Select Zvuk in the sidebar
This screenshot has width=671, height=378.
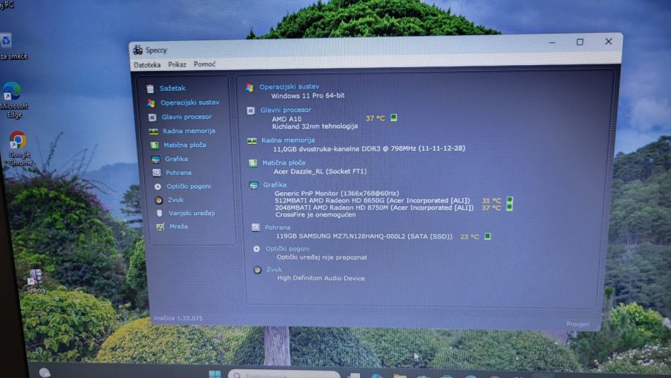coord(176,200)
